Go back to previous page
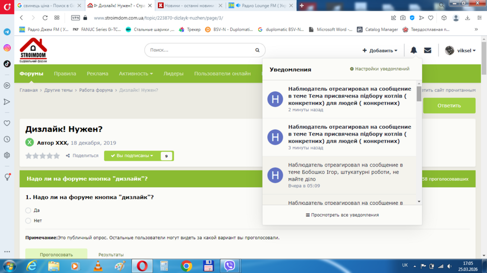Screen dimensions: 487x273 coord(21,18)
